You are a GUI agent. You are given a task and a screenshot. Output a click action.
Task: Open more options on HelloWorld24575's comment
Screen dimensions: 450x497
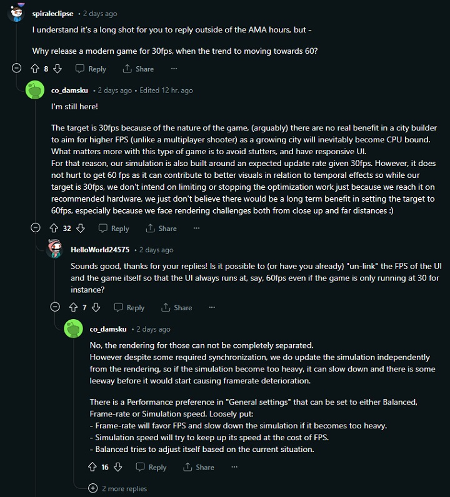coord(212,307)
